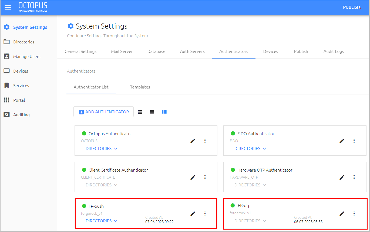The width and height of the screenshot is (370, 232).
Task: Click the System Settings page heading
Action: pyautogui.click(x=102, y=26)
